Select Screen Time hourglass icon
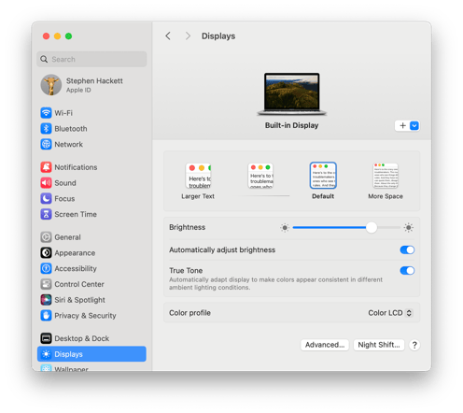 (46, 214)
